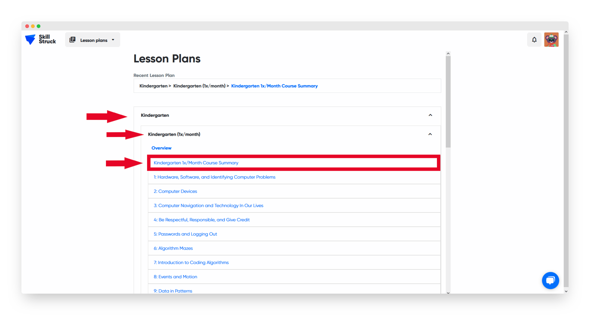Open lesson 6: Algorithm Mazes

[x=173, y=248]
